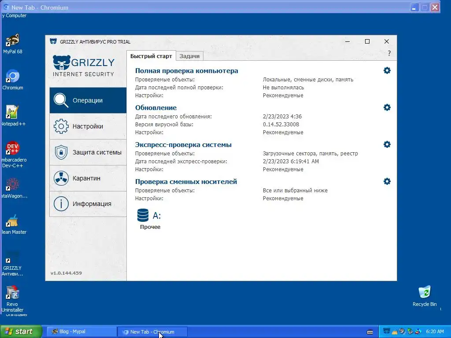
Task: Click the Grizzly bear tray icon
Action: (x=387, y=331)
